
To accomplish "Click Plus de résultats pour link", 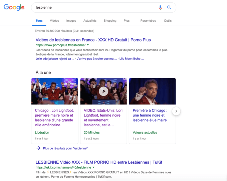I will pos(65,148).
